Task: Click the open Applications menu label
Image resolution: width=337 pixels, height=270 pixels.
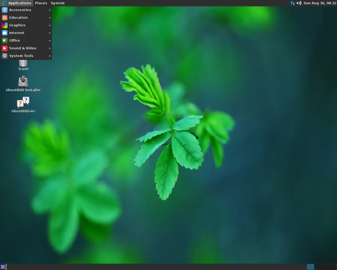Action: tap(20, 3)
